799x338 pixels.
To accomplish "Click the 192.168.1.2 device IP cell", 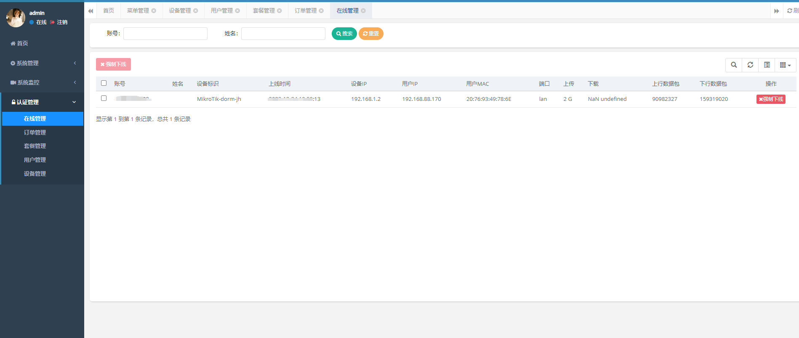I will point(366,99).
